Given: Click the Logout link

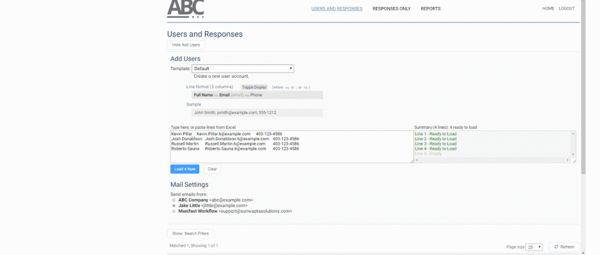Looking at the screenshot, I should pos(566,9).
